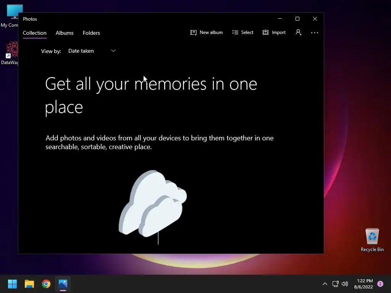
Task: Click the Photos app taskbar icon
Action: point(63,284)
